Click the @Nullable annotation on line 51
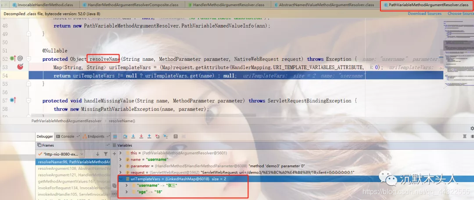Image resolution: width=474 pixels, height=200 pixels. [x=55, y=51]
